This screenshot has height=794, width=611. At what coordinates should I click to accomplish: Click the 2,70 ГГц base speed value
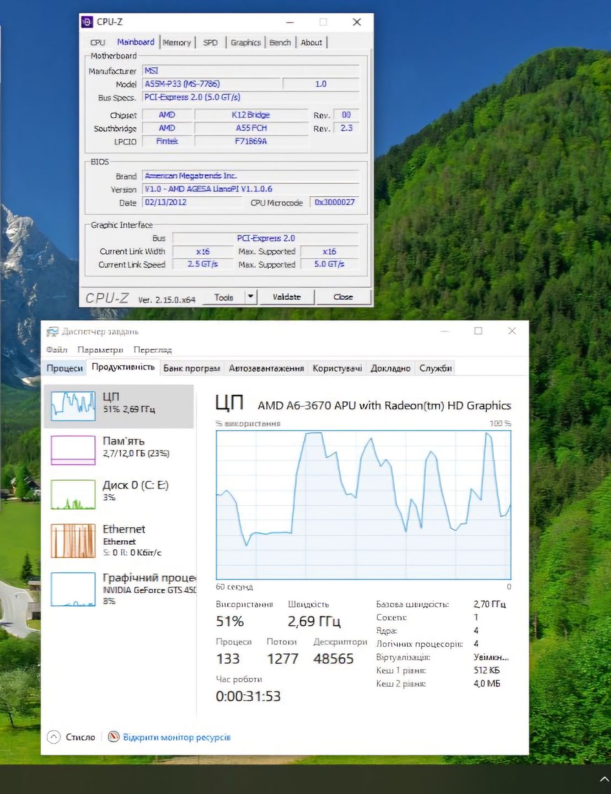(490, 604)
